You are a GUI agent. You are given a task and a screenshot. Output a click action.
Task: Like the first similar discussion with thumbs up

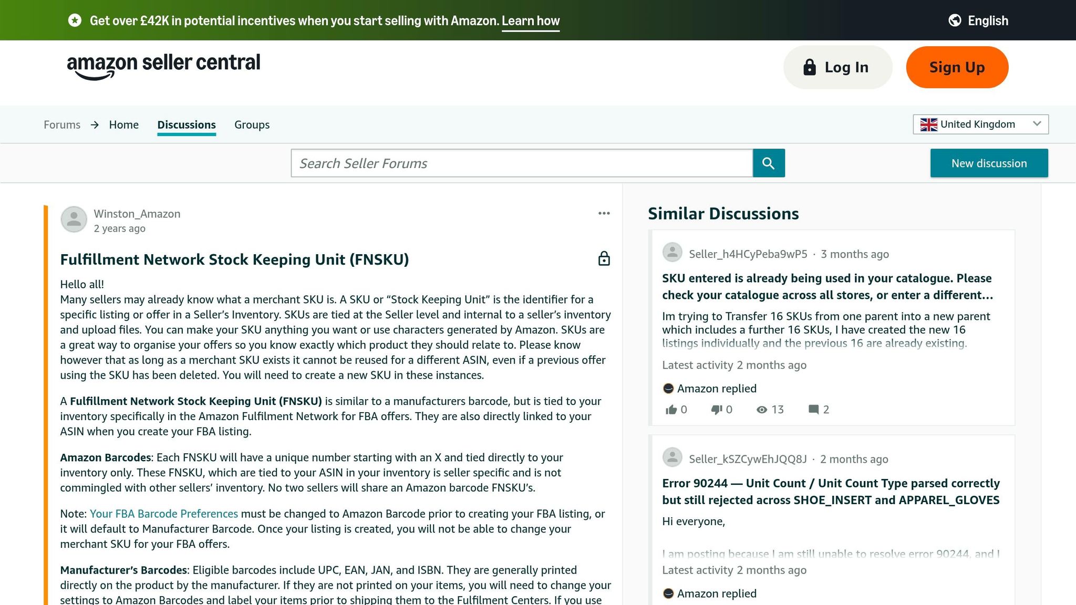(x=671, y=410)
